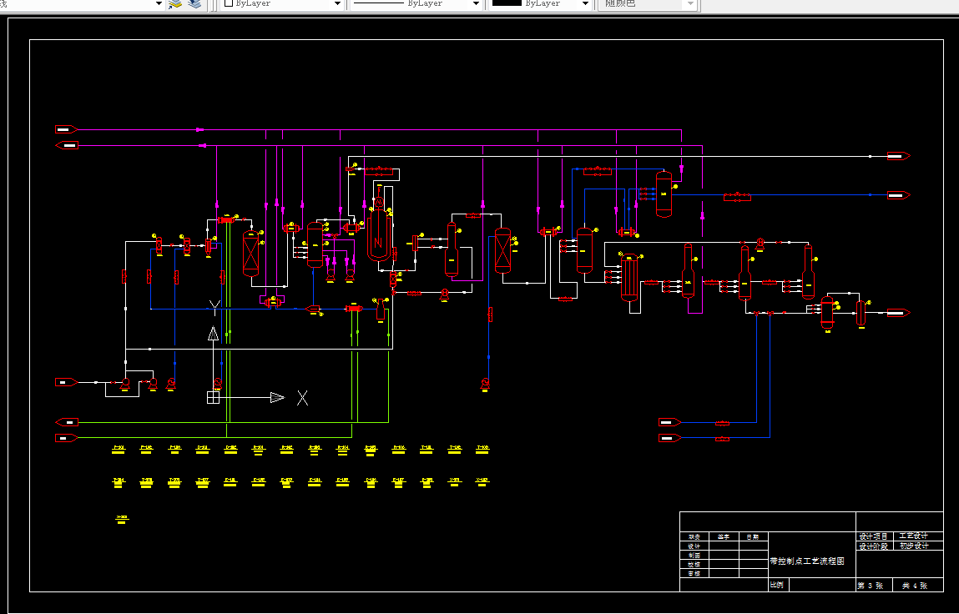Select the 设计阶段 title block cell
This screenshot has width=959, height=614.
(873, 546)
